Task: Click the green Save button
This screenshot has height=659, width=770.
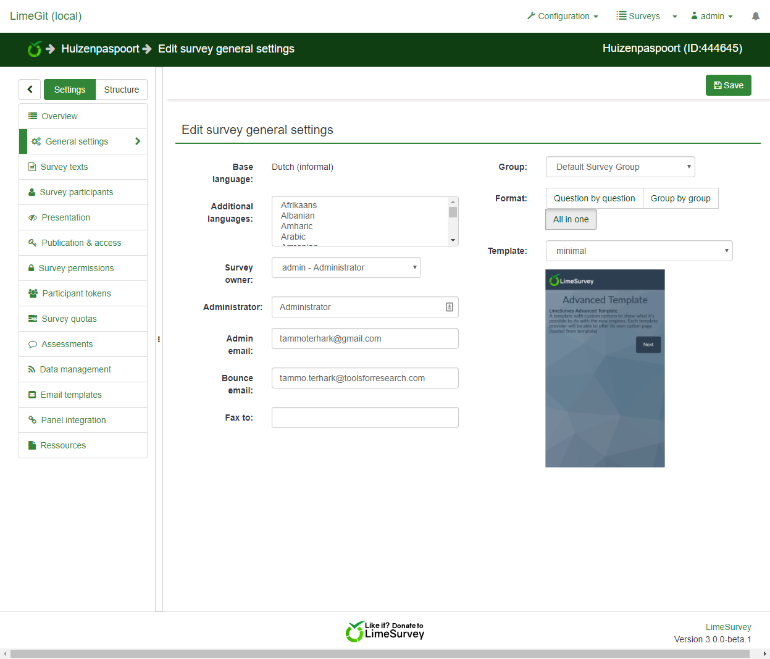Action: (x=728, y=85)
